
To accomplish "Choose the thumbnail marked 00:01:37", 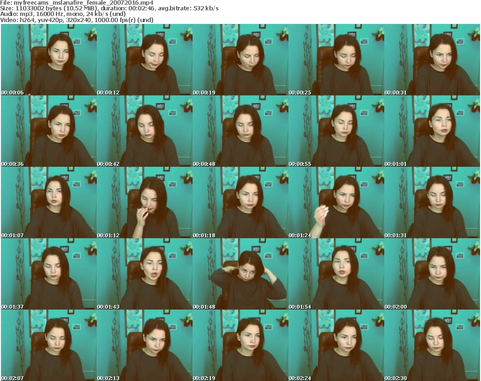I will [49, 274].
